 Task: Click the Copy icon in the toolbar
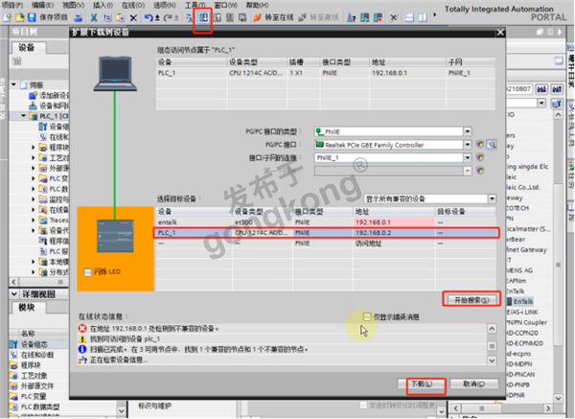pyautogui.click(x=106, y=17)
